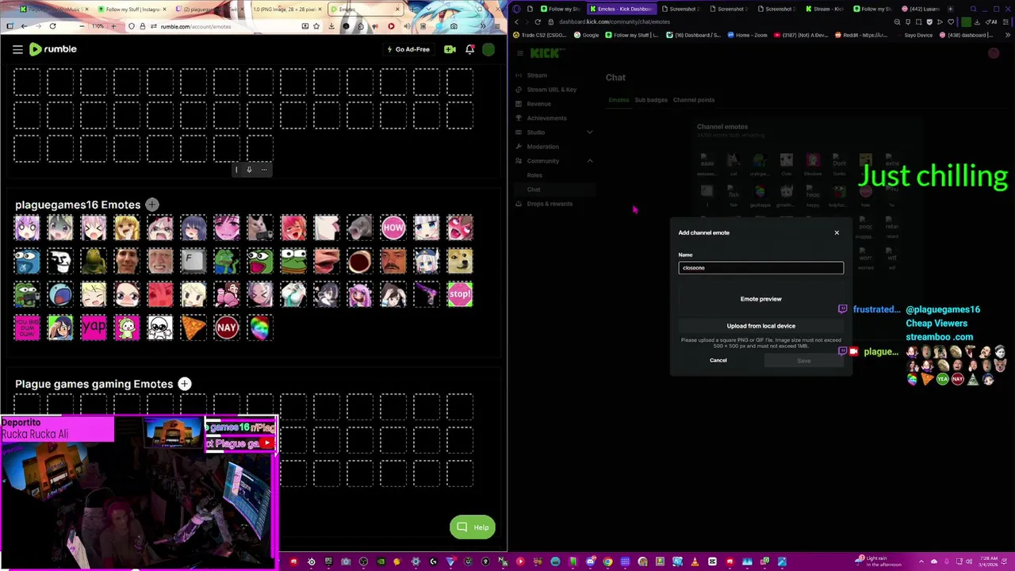Add emote to plaguegames16 Emotes
This screenshot has height=571, width=1015.
pyautogui.click(x=151, y=205)
